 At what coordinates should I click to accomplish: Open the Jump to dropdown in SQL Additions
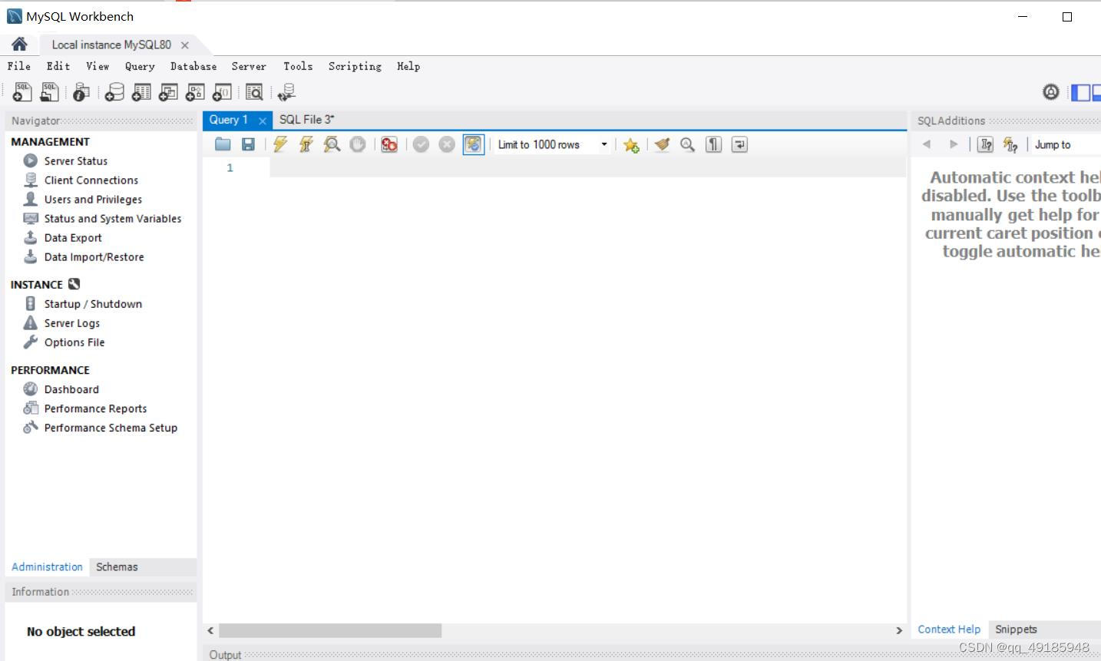tap(1053, 144)
